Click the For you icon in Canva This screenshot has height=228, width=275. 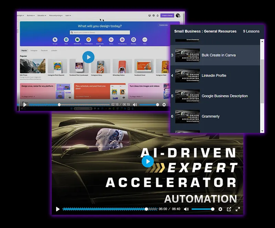pyautogui.click(x=55, y=40)
